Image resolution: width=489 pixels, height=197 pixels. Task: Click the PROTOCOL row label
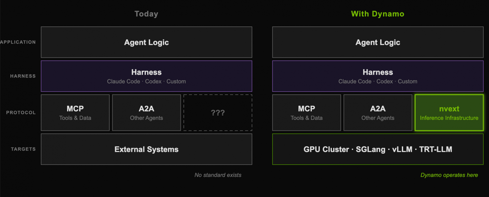[x=21, y=113]
